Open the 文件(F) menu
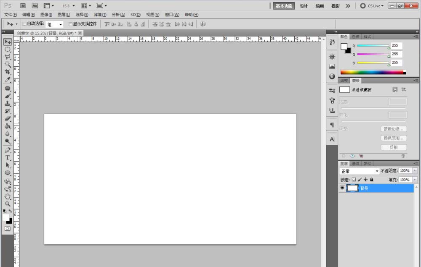 coord(10,15)
